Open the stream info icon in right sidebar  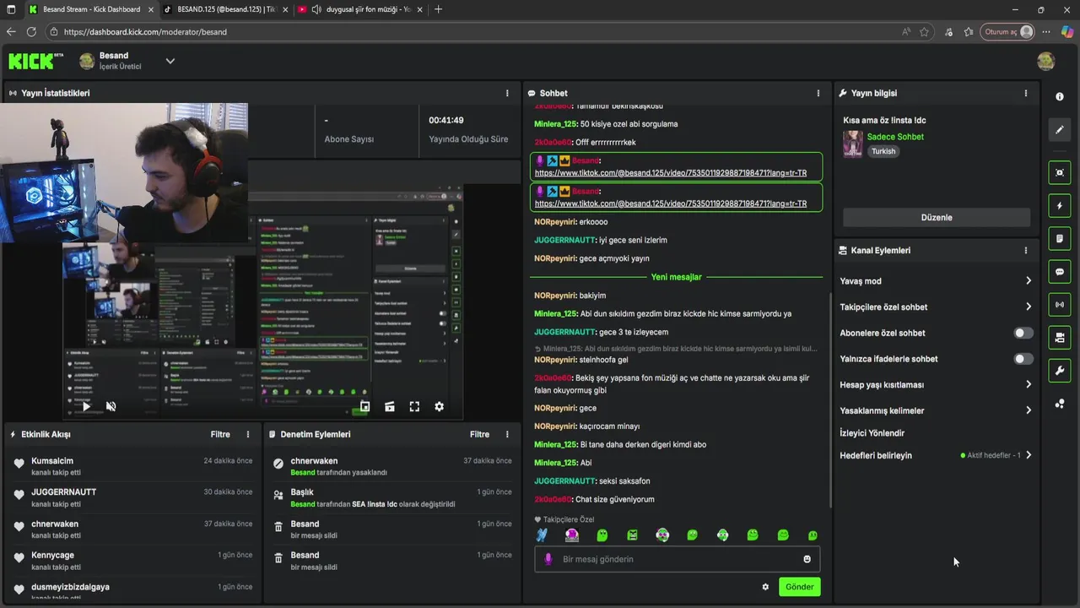pyautogui.click(x=1060, y=97)
